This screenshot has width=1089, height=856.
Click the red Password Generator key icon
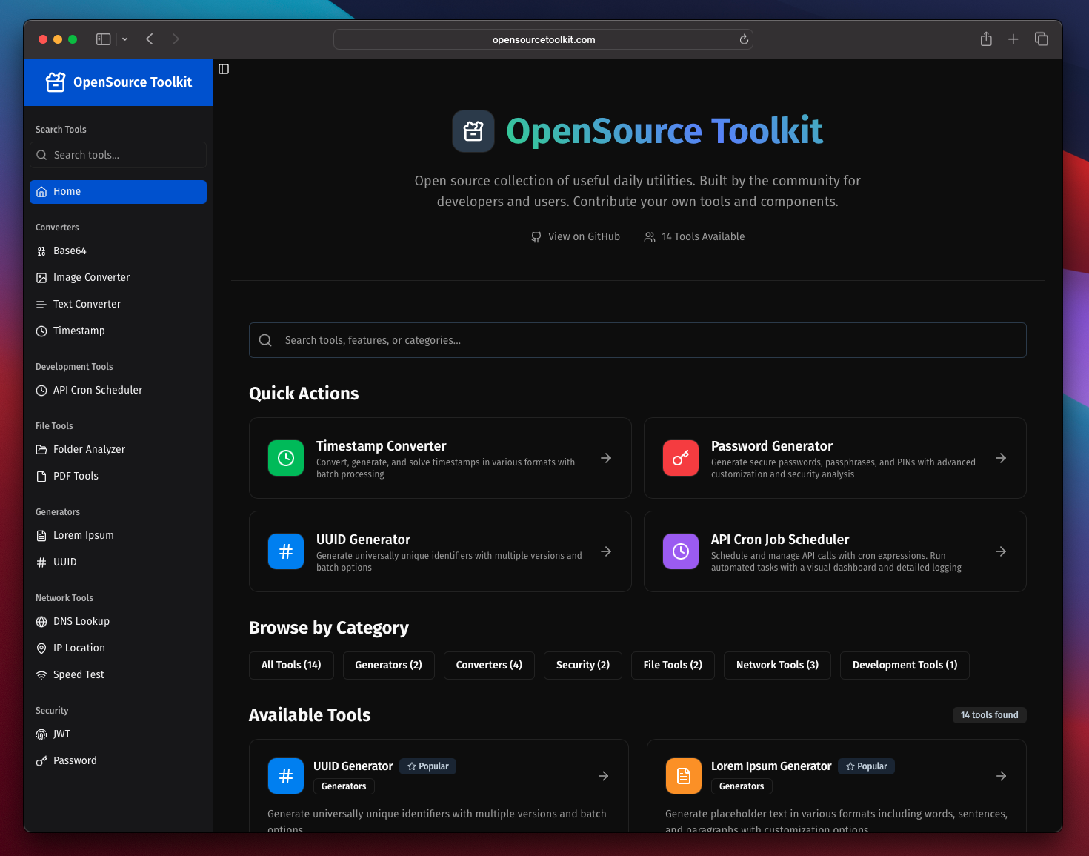[680, 458]
